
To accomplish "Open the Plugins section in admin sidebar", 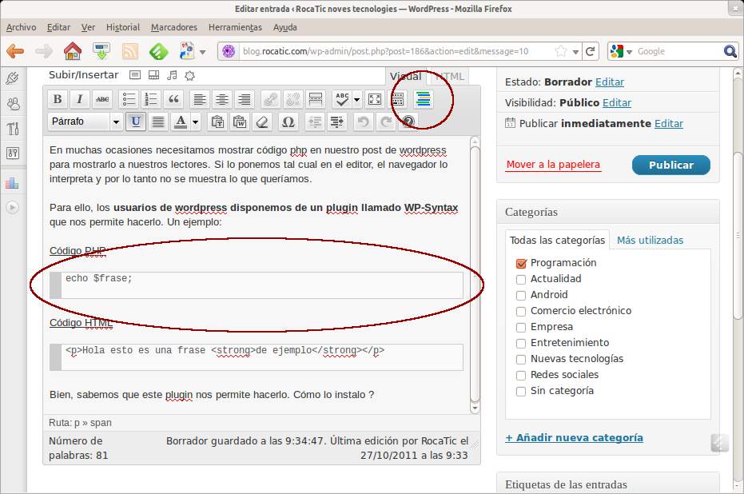I will 12,78.
